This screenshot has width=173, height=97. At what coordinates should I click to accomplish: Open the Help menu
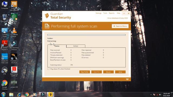click(x=118, y=13)
